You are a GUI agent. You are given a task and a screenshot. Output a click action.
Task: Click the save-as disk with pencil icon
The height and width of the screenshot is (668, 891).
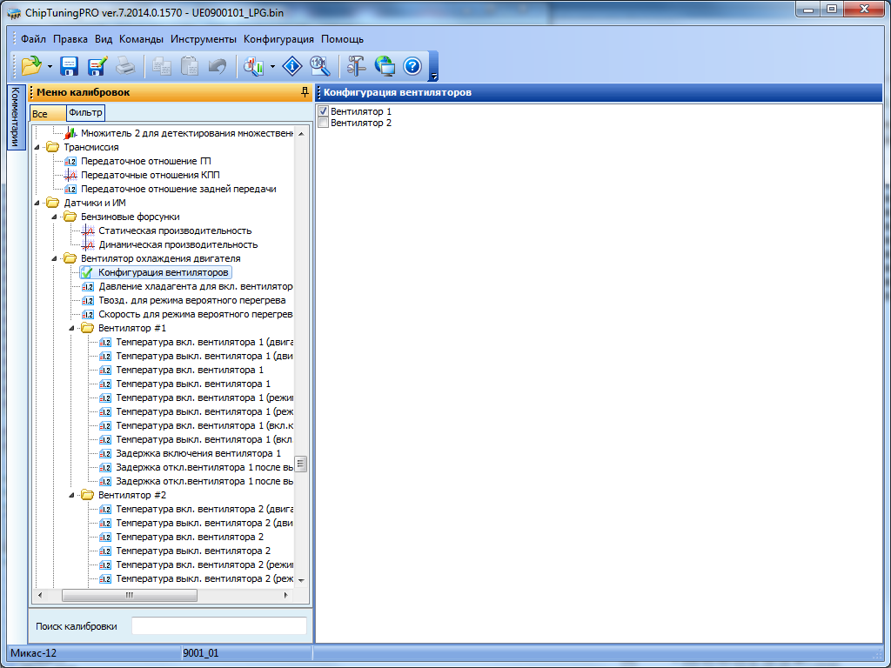coord(97,65)
